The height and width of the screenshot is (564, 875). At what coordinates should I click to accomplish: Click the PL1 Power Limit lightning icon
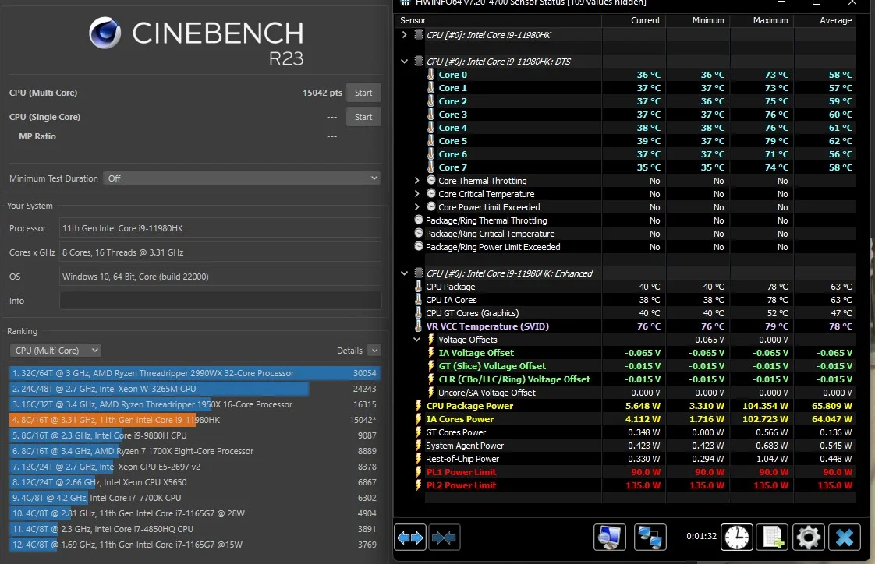pyautogui.click(x=419, y=472)
